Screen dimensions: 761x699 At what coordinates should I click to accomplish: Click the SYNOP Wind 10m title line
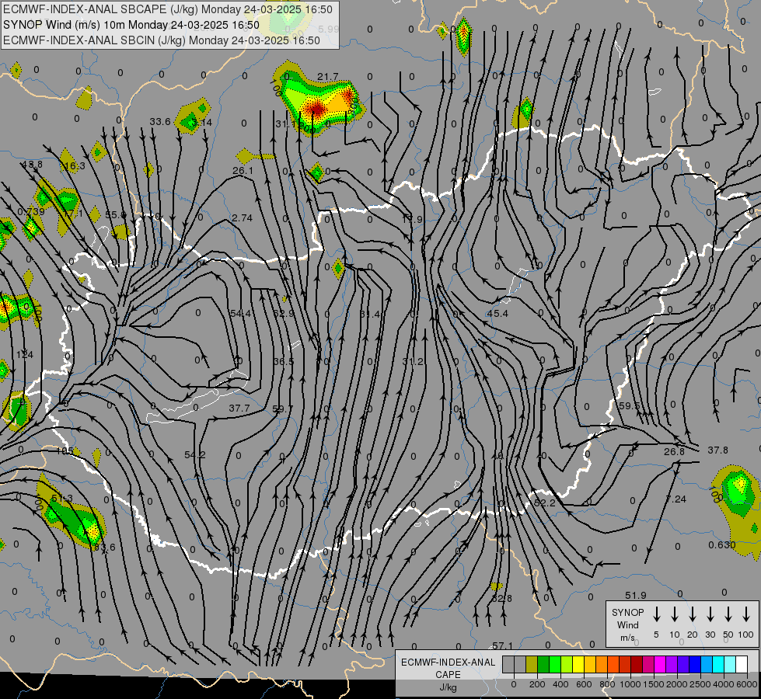(131, 25)
